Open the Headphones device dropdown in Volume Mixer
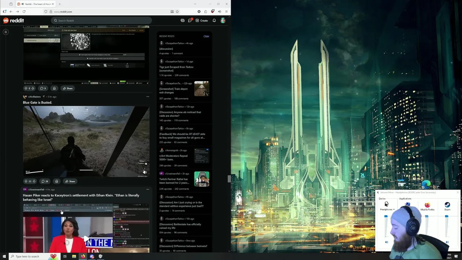The height and width of the screenshot is (260, 462). point(387,209)
